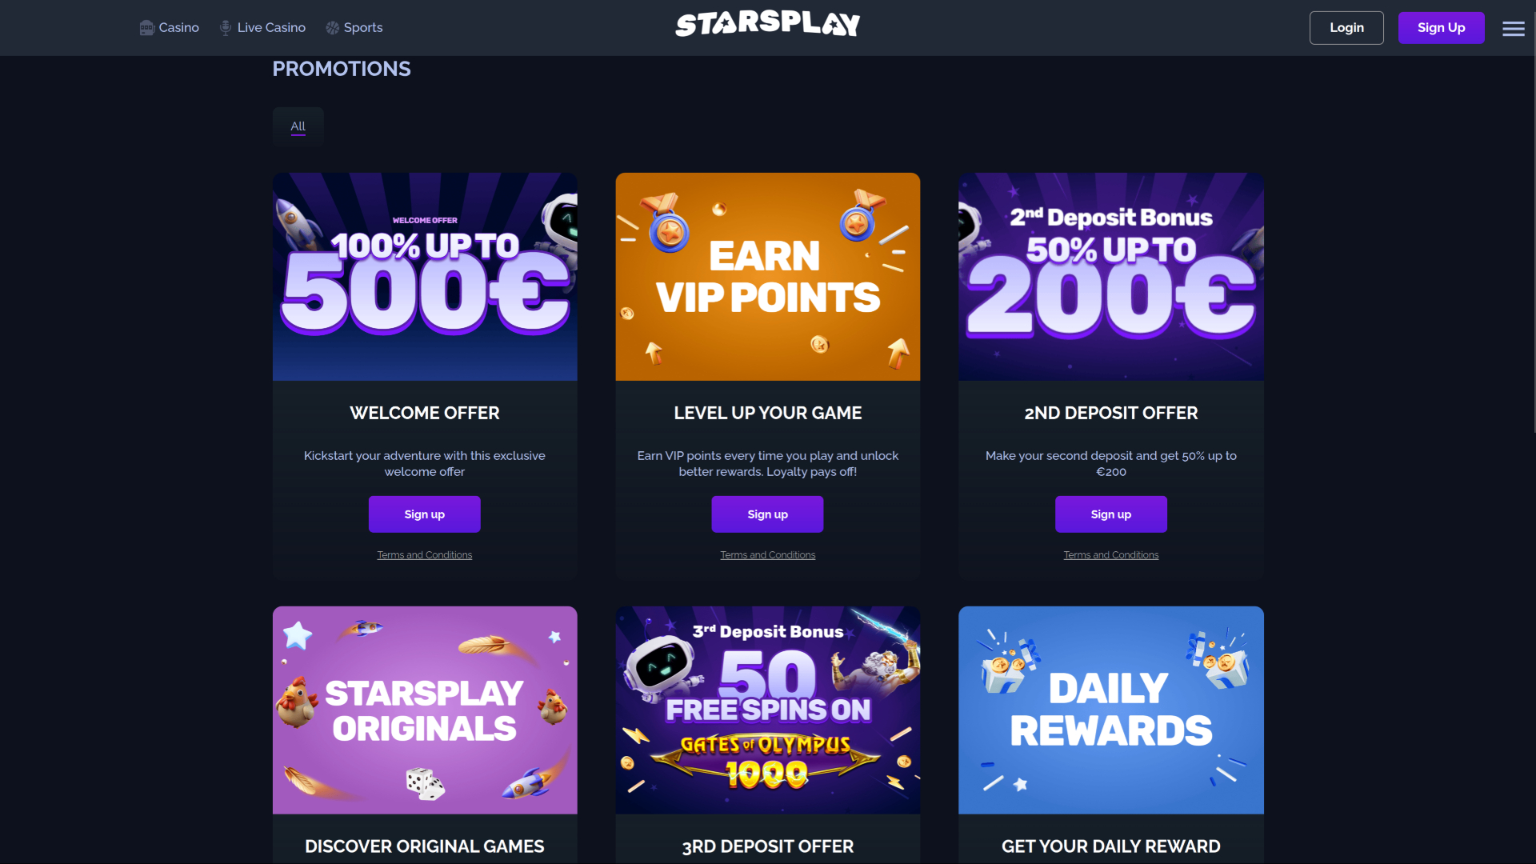Click the Daily Rewards promotion banner
This screenshot has height=864, width=1536.
[1110, 710]
